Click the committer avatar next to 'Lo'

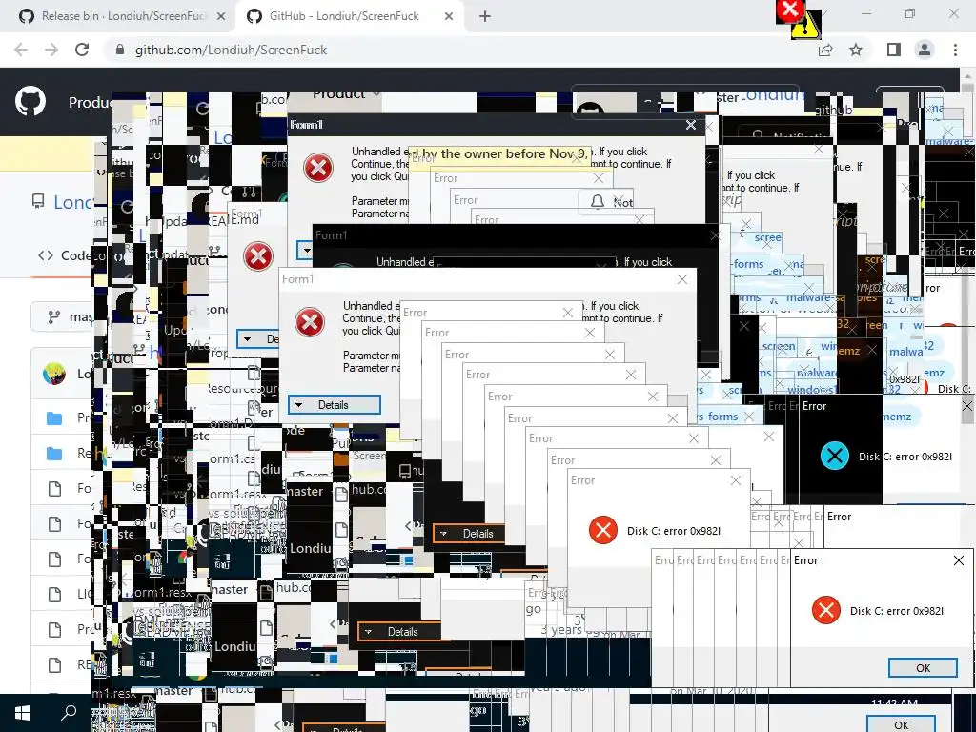[54, 374]
